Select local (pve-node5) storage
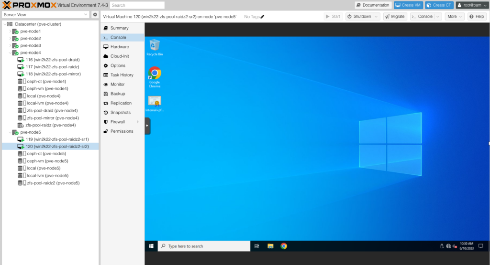Viewport: 490px width, 265px height. tap(50, 169)
